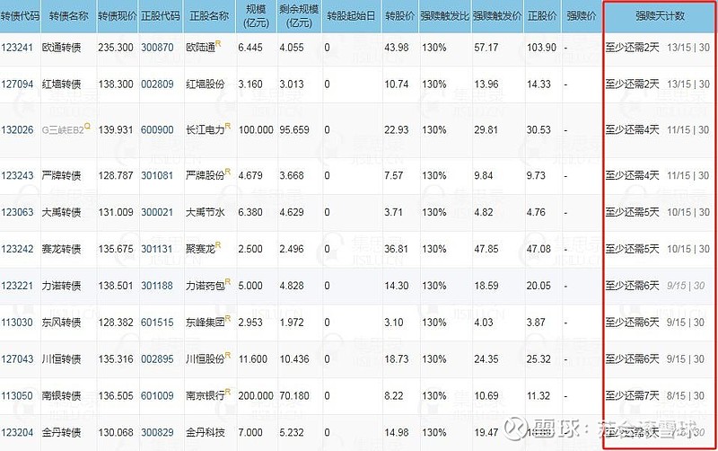718x451 pixels.
Task: Open 川恒股份 stock page
Action: click(x=206, y=359)
